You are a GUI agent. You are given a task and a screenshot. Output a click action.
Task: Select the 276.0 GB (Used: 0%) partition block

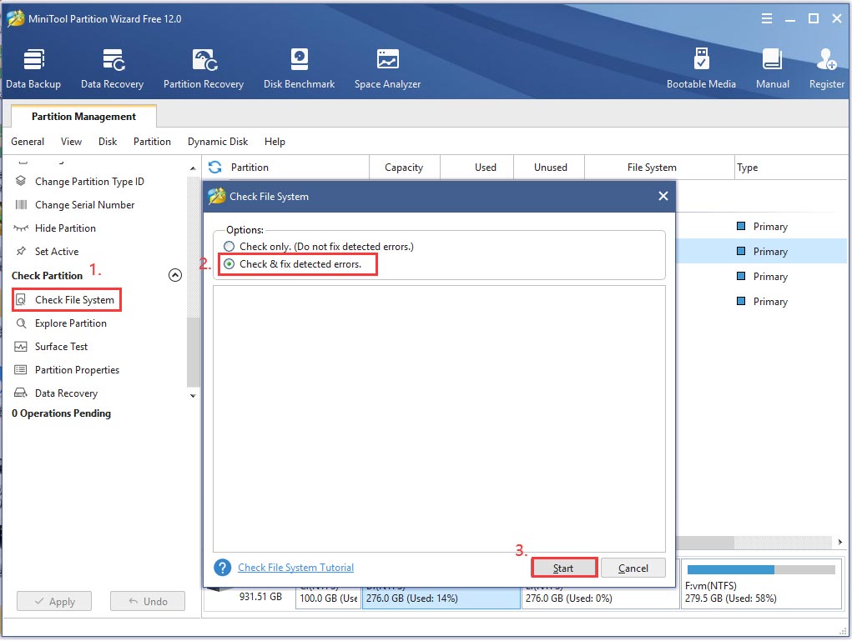click(x=601, y=598)
